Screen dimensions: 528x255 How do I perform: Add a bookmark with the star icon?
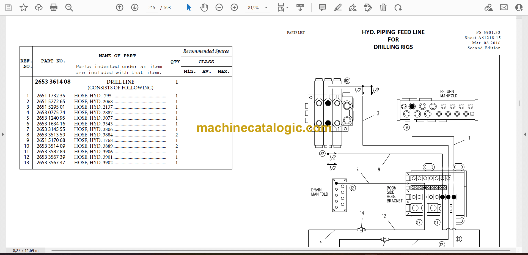coord(24,7)
